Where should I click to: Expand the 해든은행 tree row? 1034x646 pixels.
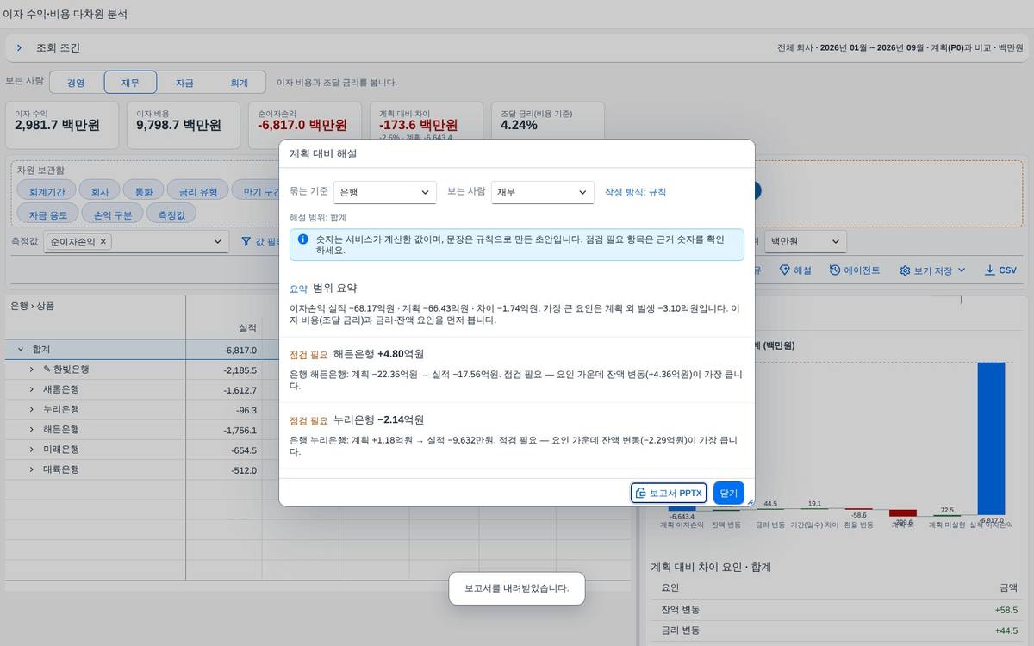32,429
